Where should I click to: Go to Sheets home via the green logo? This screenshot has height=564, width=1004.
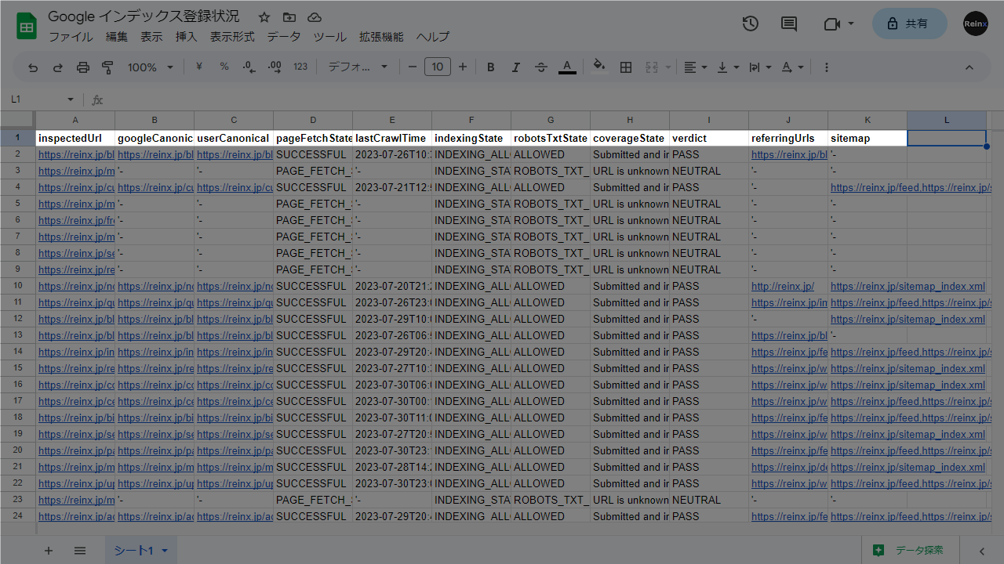[x=27, y=26]
